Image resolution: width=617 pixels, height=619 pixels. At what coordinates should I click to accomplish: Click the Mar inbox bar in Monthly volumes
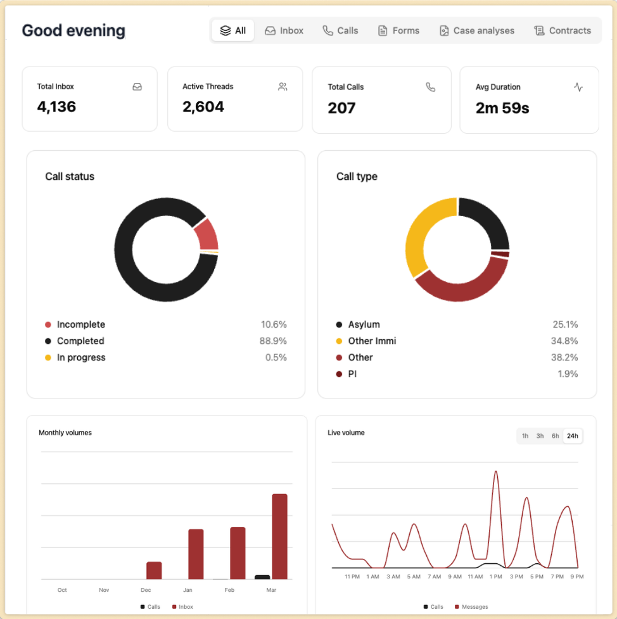point(279,536)
